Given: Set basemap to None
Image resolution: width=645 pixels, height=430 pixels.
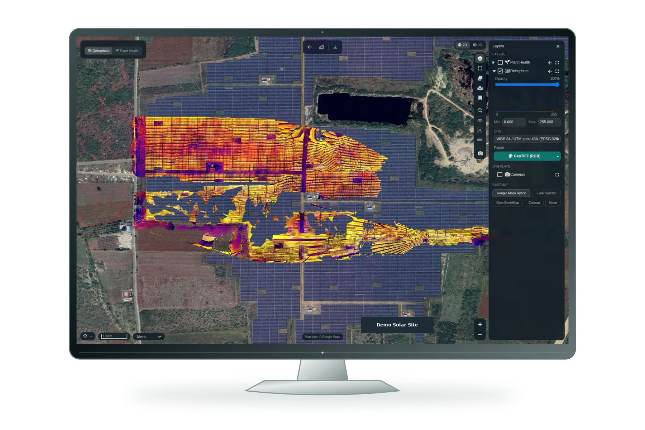Looking at the screenshot, I should tap(553, 203).
